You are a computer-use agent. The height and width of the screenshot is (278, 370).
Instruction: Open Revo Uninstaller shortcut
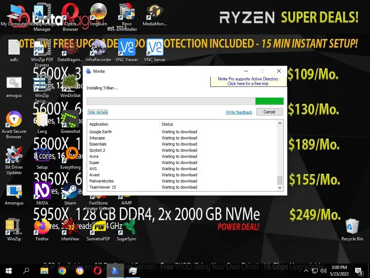[x=127, y=18]
